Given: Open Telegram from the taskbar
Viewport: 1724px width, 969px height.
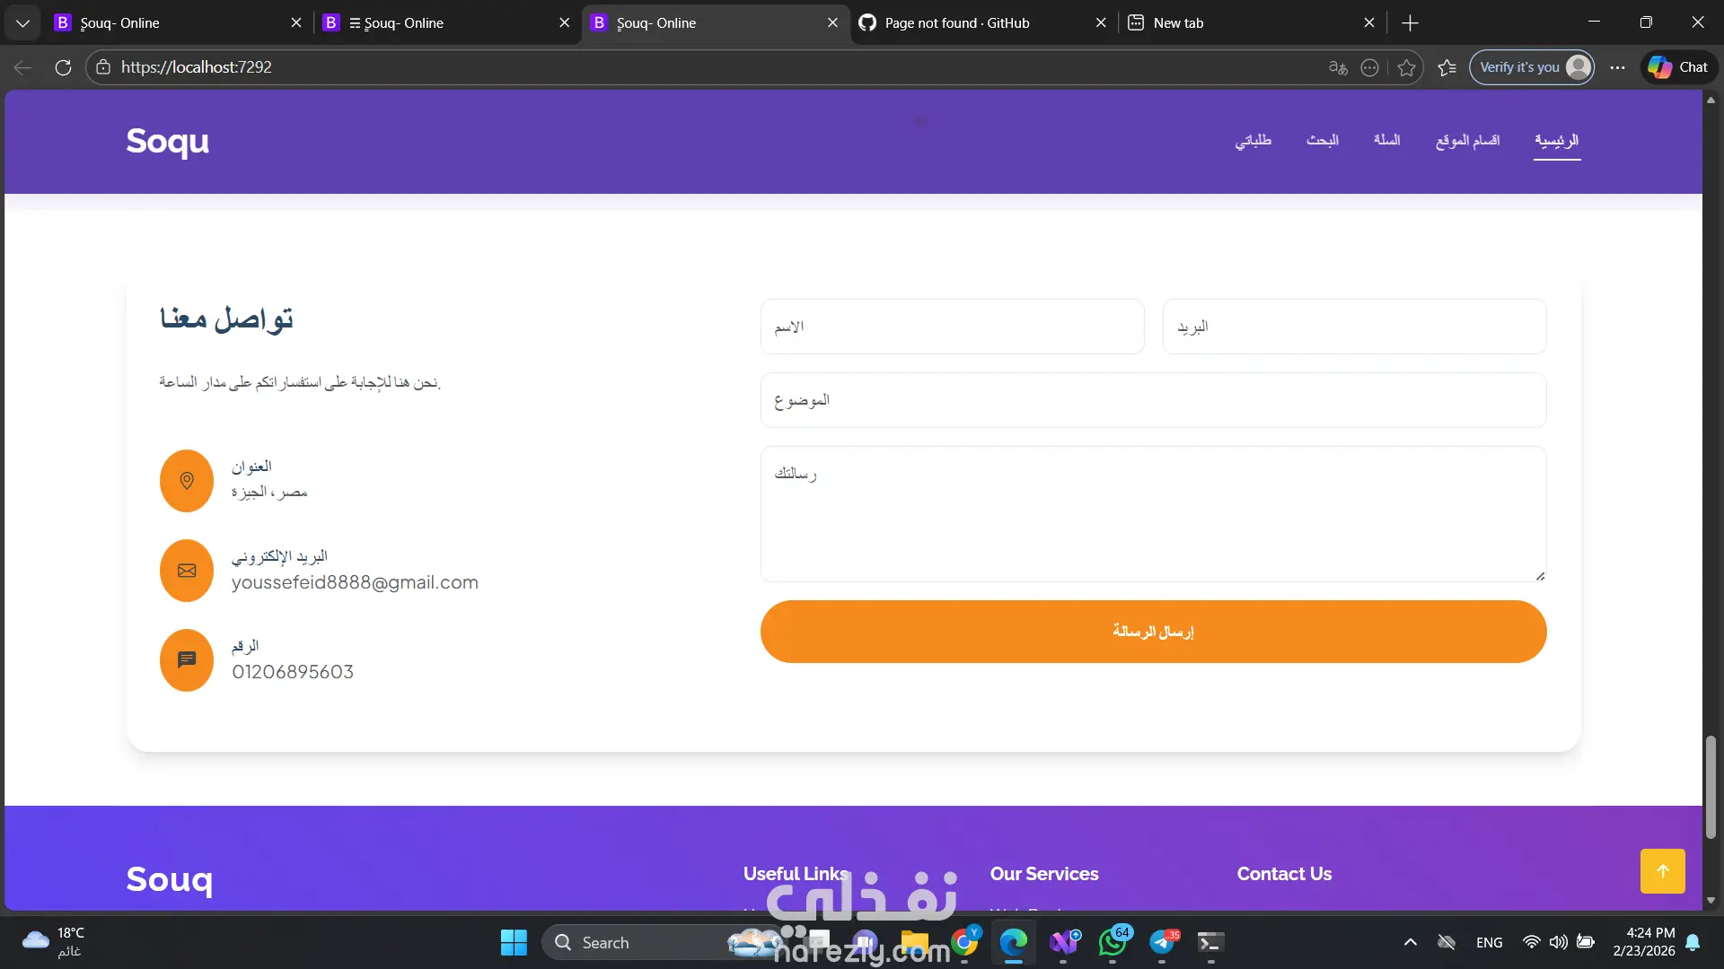Looking at the screenshot, I should [1162, 942].
